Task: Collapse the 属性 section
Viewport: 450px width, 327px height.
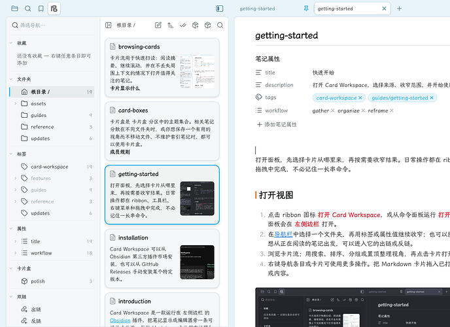Action: point(11,229)
